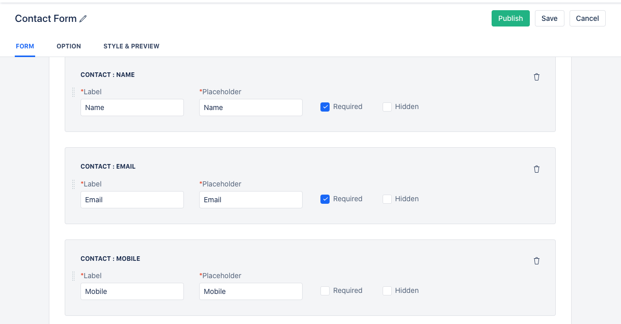The height and width of the screenshot is (324, 621).
Task: Edit the Email label input
Action: pyautogui.click(x=132, y=200)
